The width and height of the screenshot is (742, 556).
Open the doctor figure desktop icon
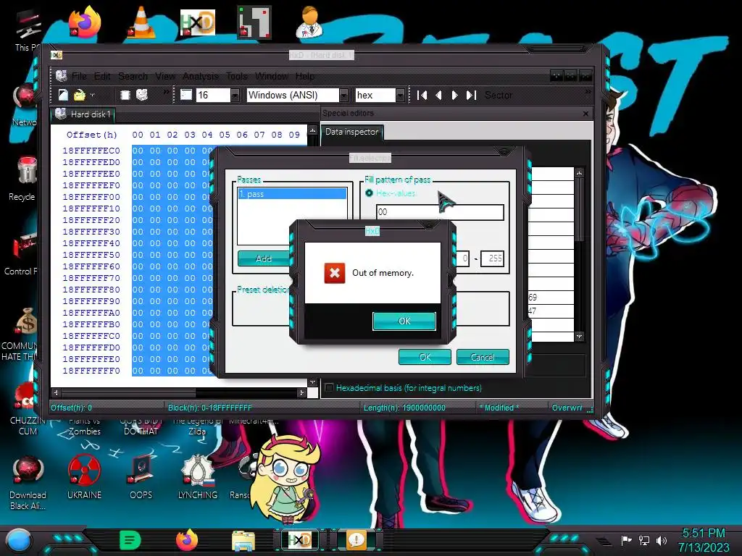310,22
